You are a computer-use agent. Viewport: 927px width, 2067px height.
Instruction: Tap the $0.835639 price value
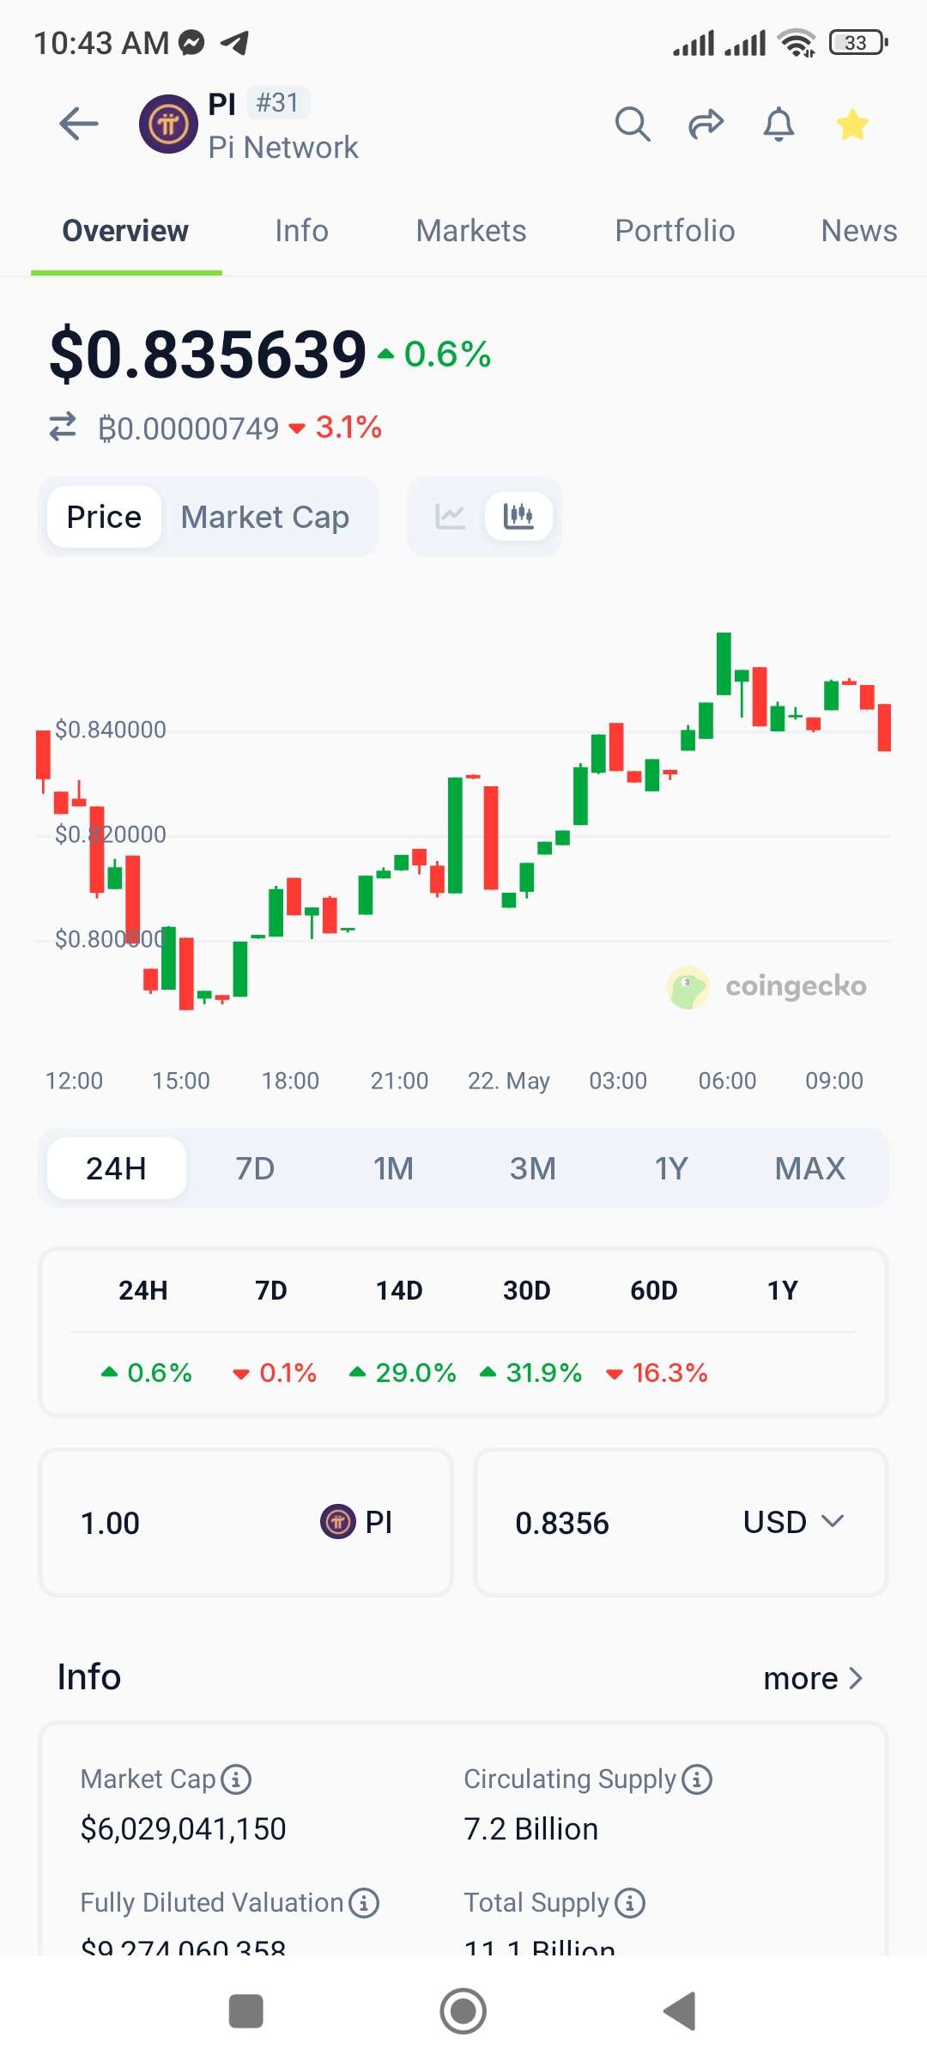click(x=208, y=355)
